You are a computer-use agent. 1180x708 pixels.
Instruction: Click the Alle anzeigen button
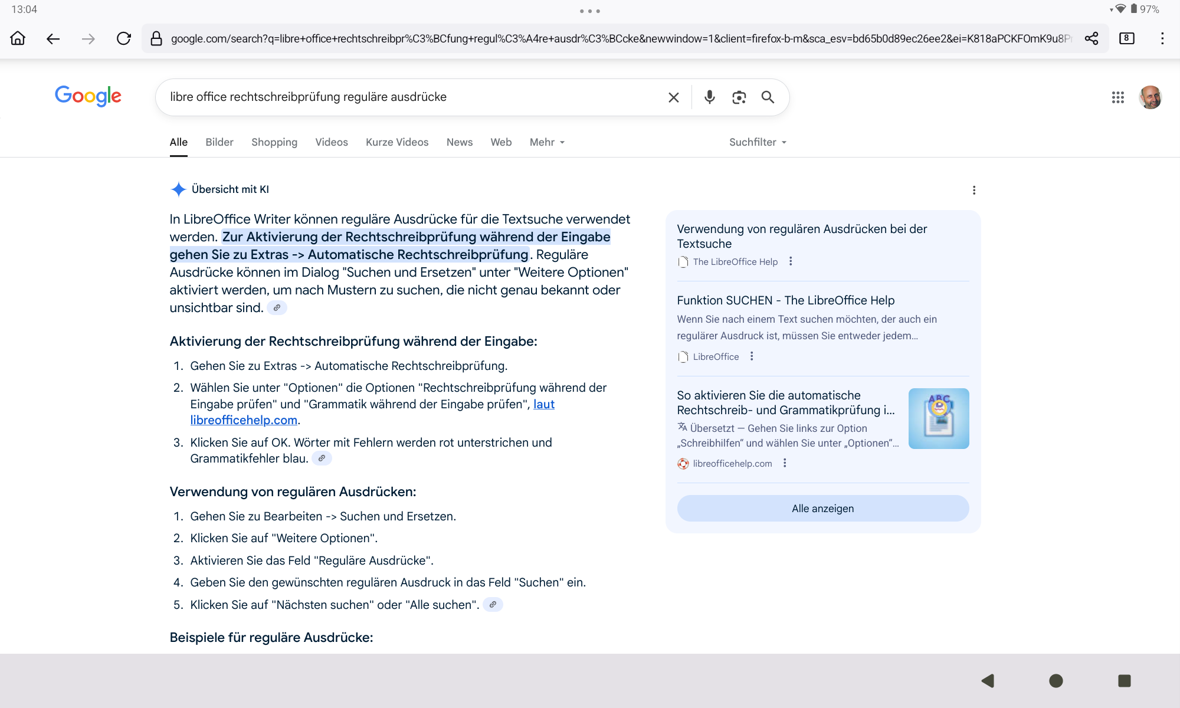[x=823, y=509]
